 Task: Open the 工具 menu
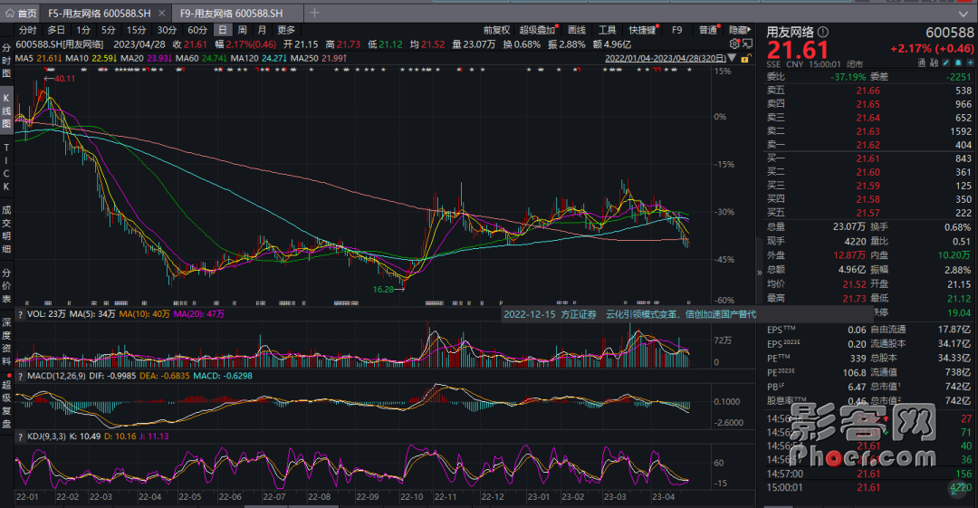607,30
